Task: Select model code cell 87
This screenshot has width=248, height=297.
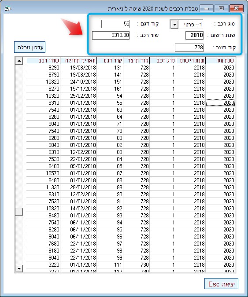Action: (x=110, y=173)
